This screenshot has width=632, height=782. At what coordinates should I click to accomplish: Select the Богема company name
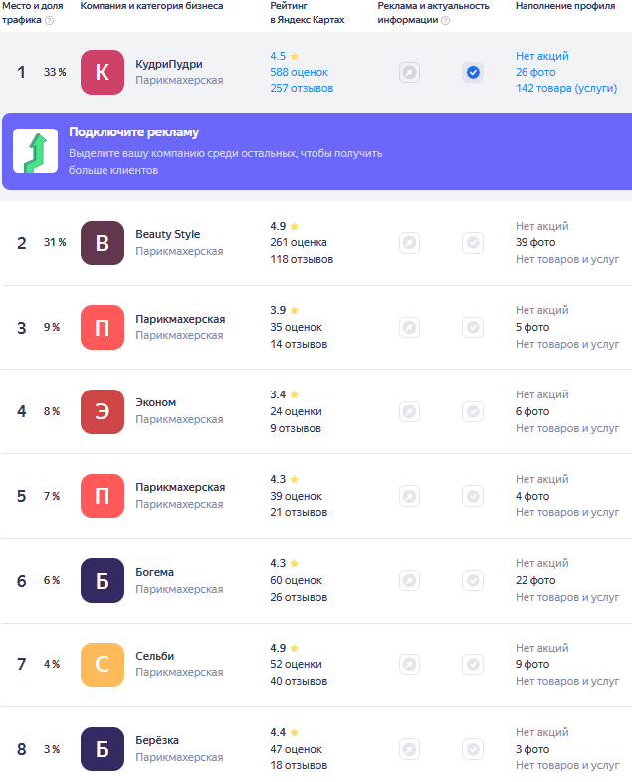click(x=155, y=572)
